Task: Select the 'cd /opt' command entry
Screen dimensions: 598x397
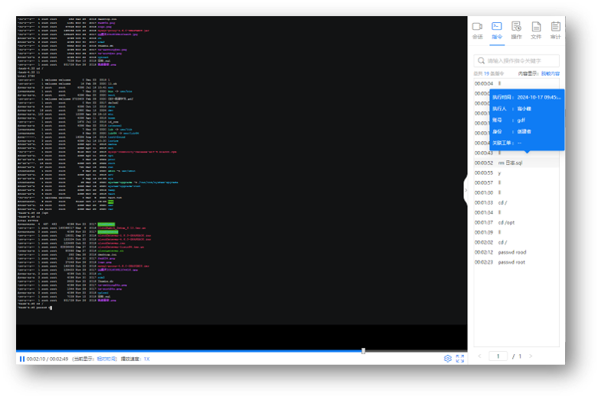Action: click(508, 222)
